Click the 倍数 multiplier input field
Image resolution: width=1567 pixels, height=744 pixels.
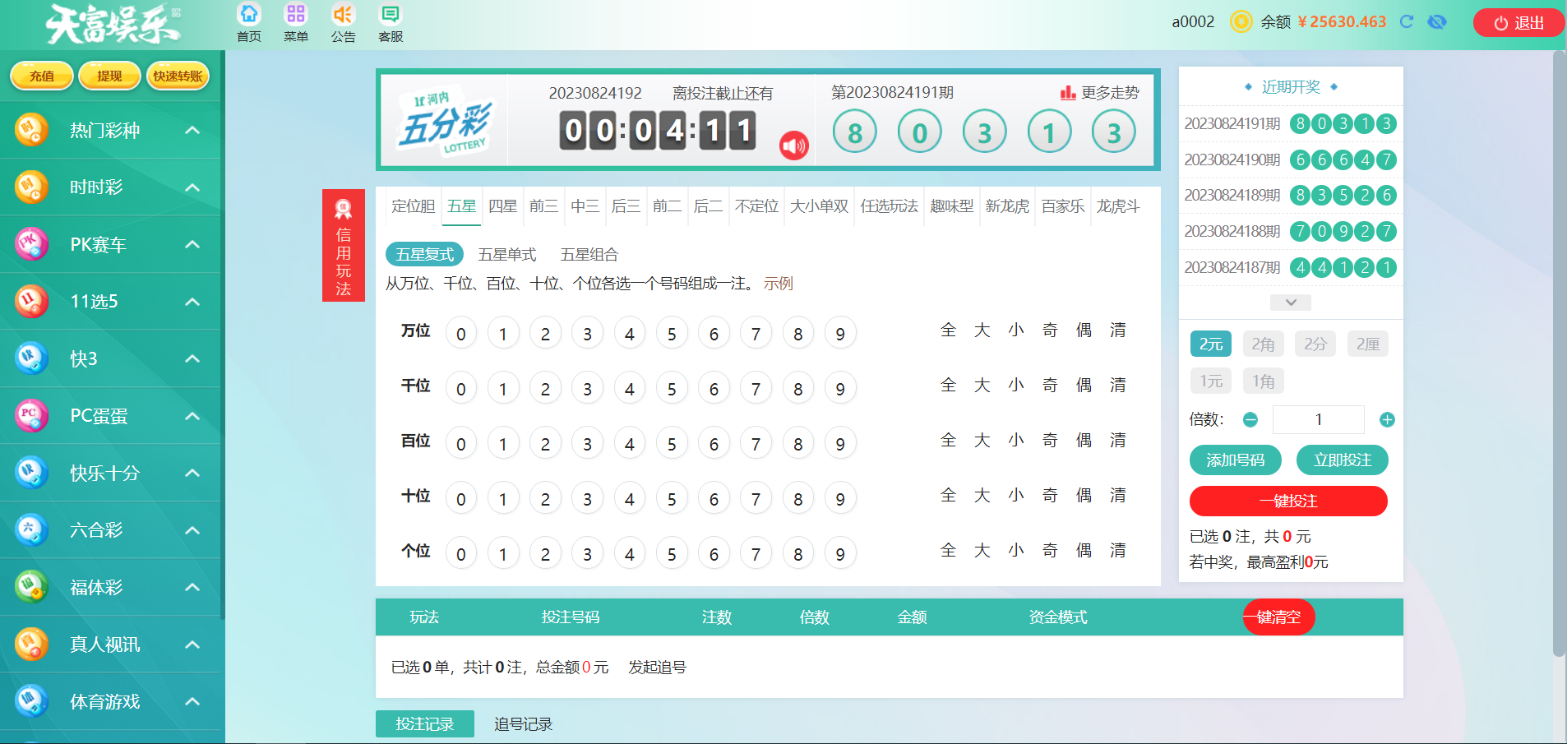click(x=1318, y=420)
